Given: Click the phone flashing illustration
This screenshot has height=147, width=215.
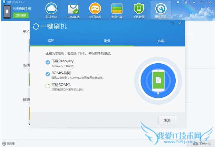Looking at the screenshot, I should coord(158,81).
